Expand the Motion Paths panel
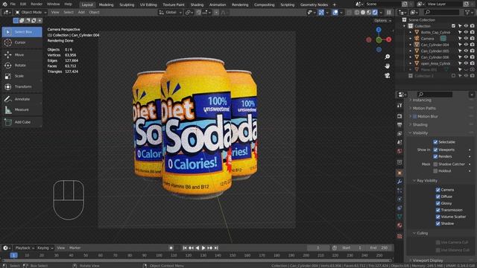 pos(424,108)
